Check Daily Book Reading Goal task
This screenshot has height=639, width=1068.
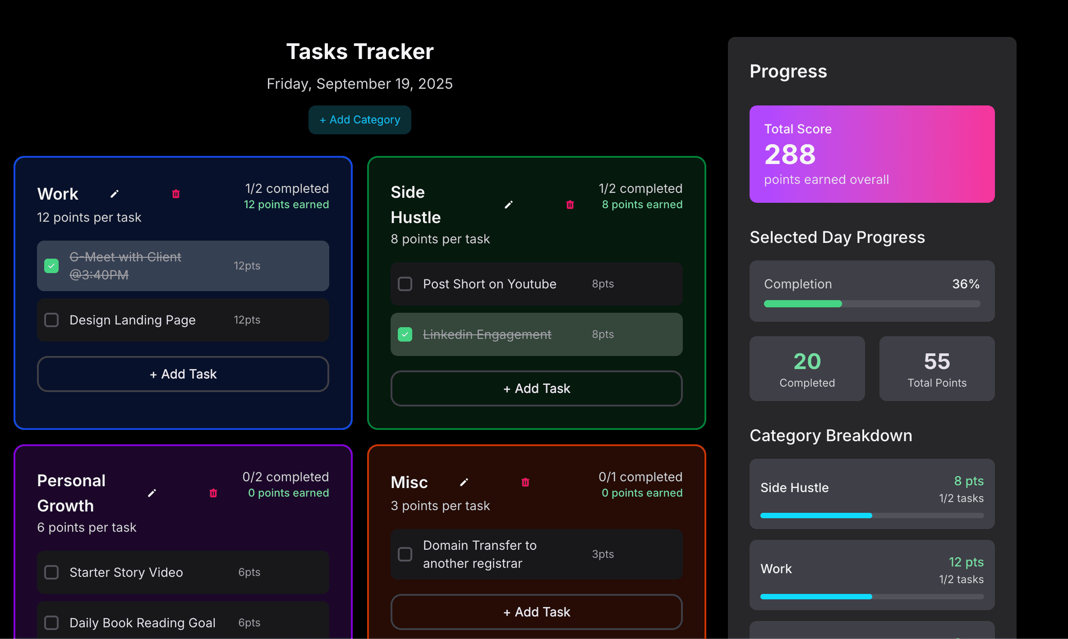point(51,623)
